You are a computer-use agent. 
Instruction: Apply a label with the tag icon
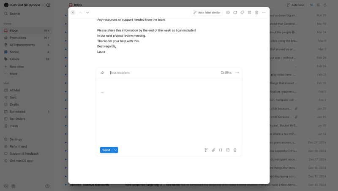[x=242, y=13]
